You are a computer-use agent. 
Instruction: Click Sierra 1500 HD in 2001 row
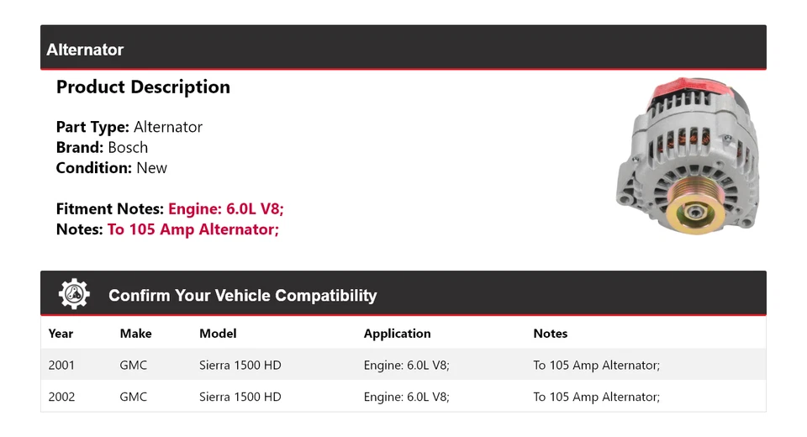coord(240,366)
